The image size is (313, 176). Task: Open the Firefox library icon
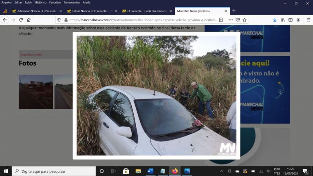coord(283,20)
